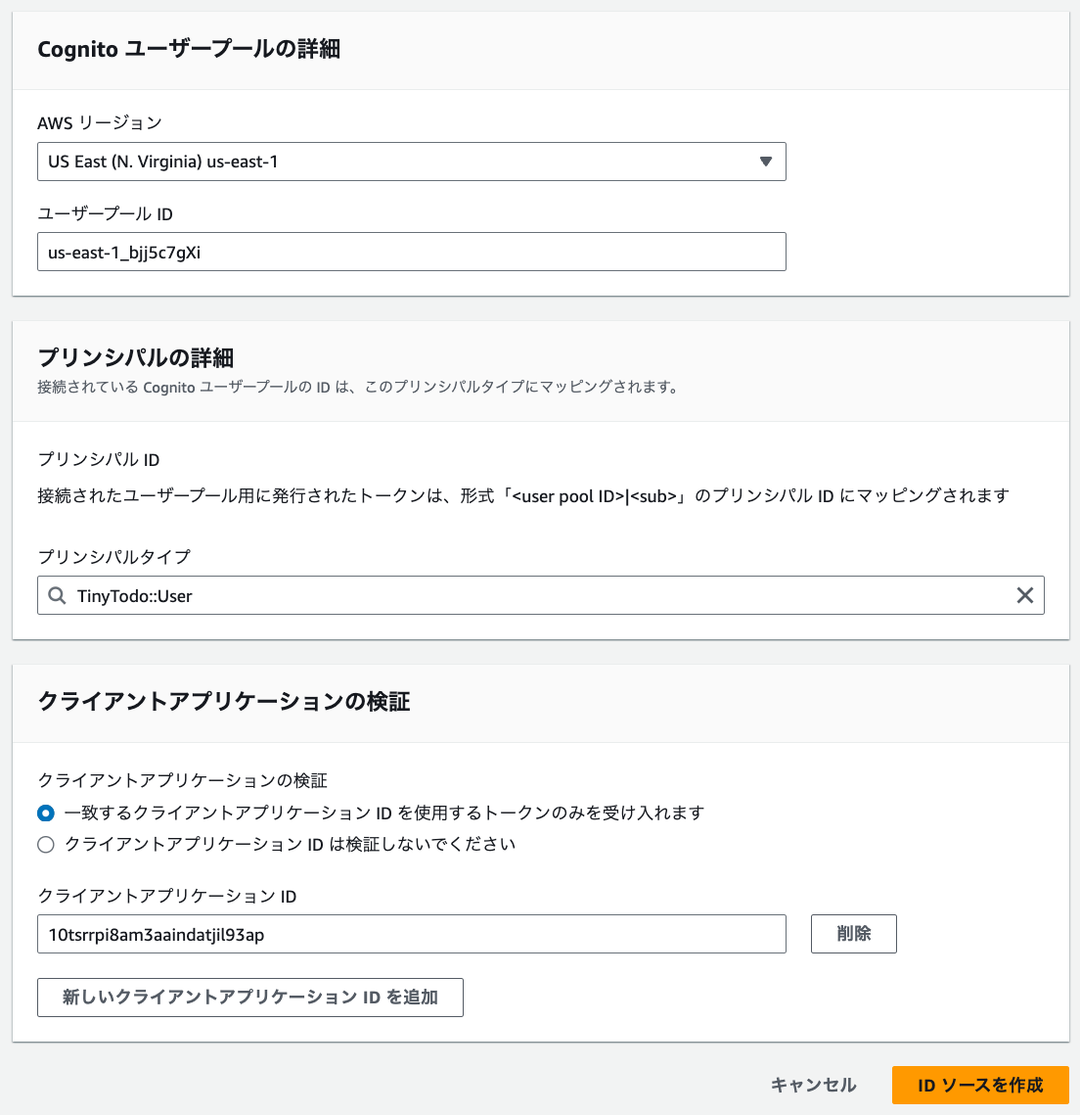This screenshot has width=1080, height=1115.
Task: Click the ユーザープール ID label
Action: (105, 213)
